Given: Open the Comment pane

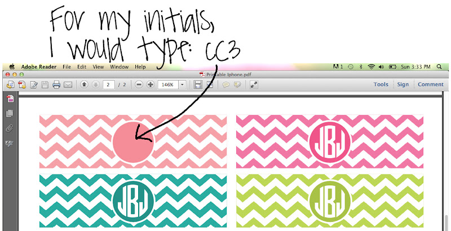Looking at the screenshot, I should [x=431, y=84].
